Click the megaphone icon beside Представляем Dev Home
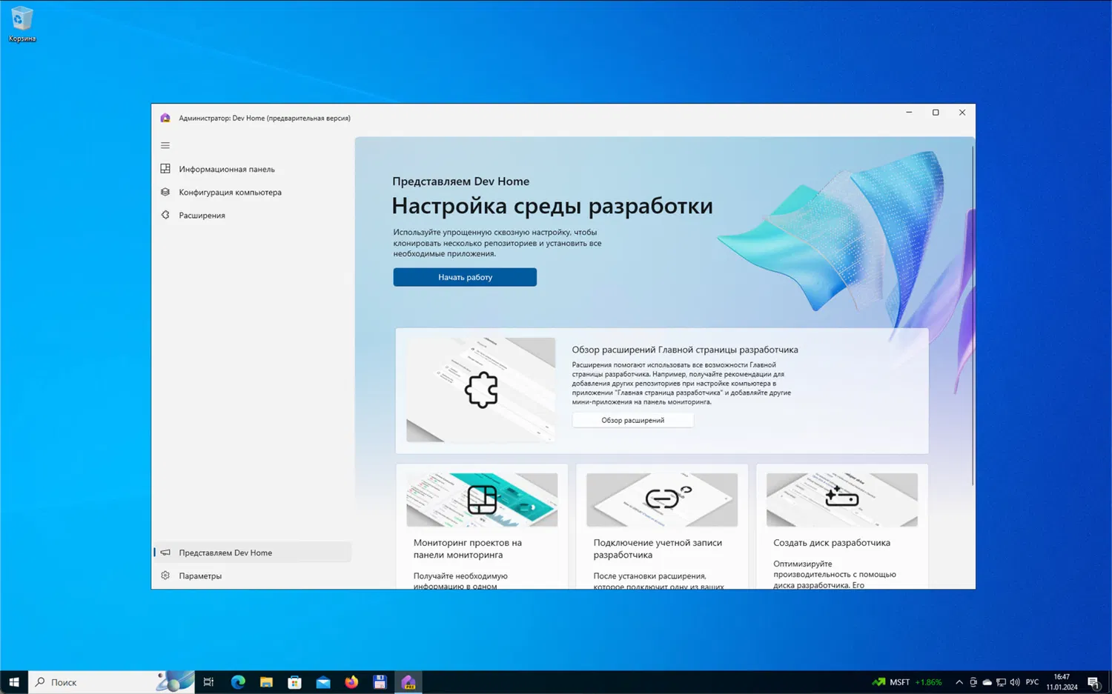Viewport: 1112px width, 694px height. click(165, 553)
